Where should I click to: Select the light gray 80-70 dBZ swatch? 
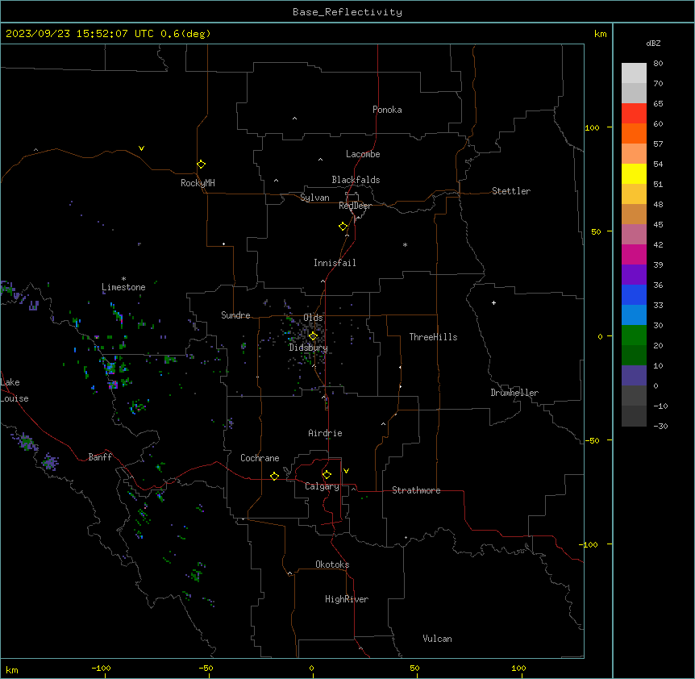click(634, 73)
